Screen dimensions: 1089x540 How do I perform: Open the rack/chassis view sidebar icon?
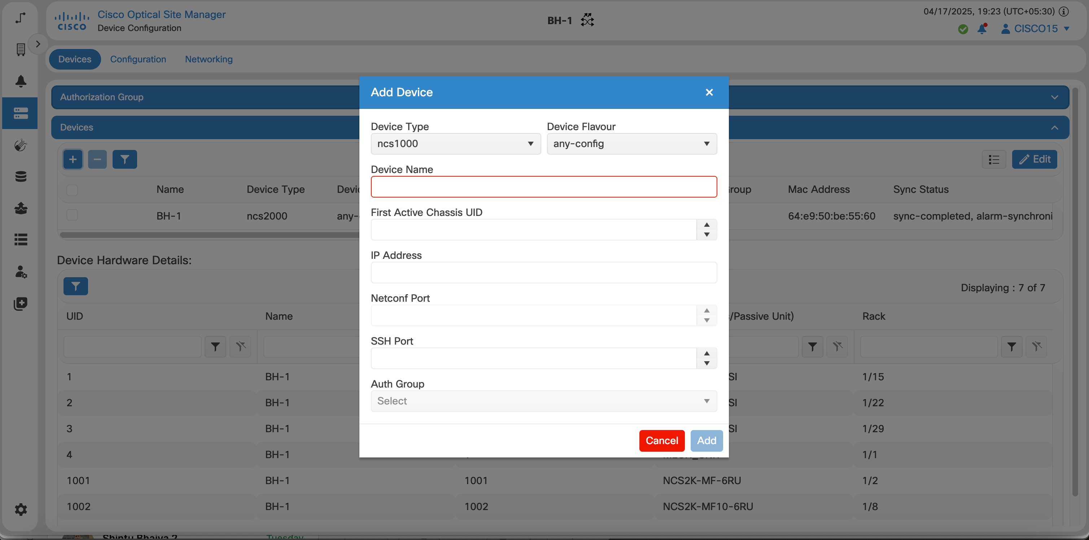coord(20,49)
